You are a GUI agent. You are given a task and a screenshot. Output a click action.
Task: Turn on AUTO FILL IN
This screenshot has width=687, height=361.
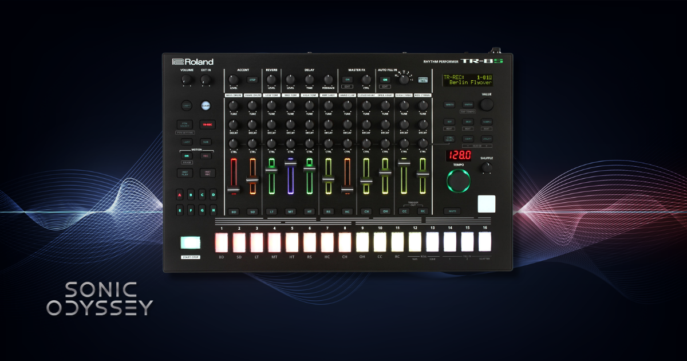click(x=385, y=80)
